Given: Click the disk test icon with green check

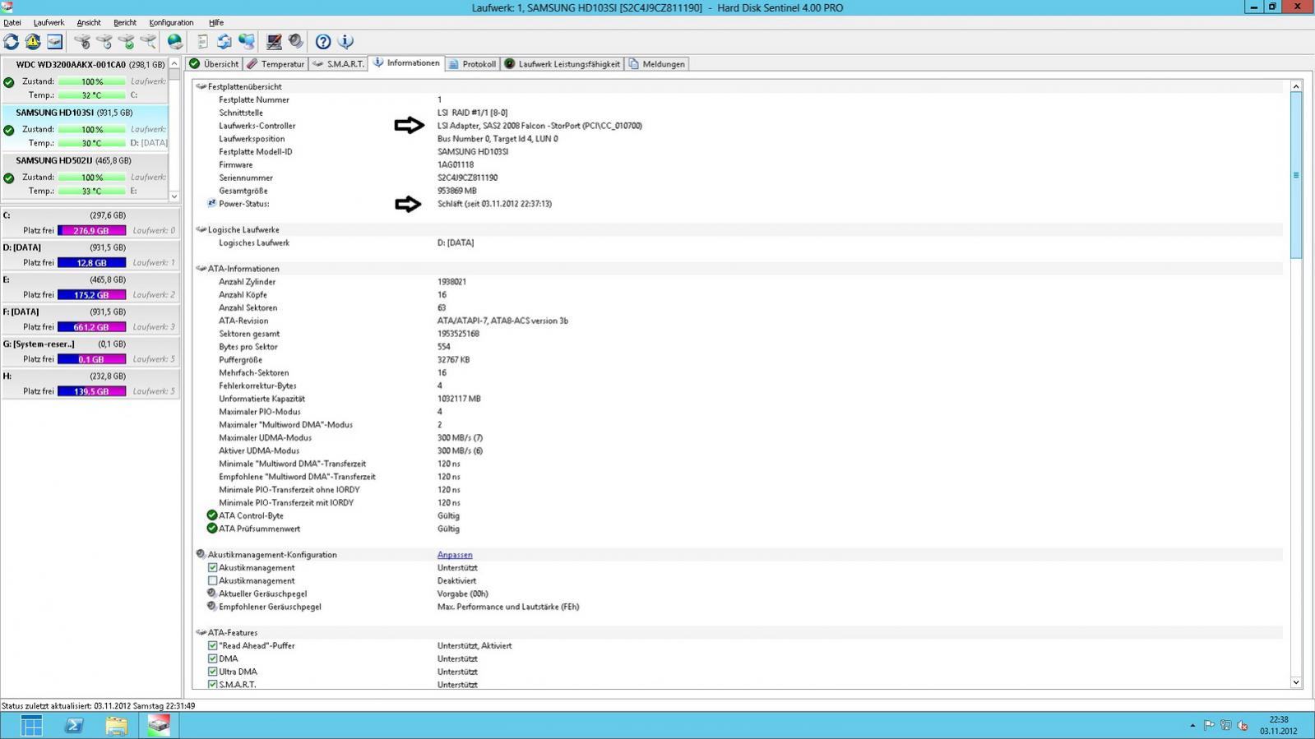Looking at the screenshot, I should click(127, 41).
